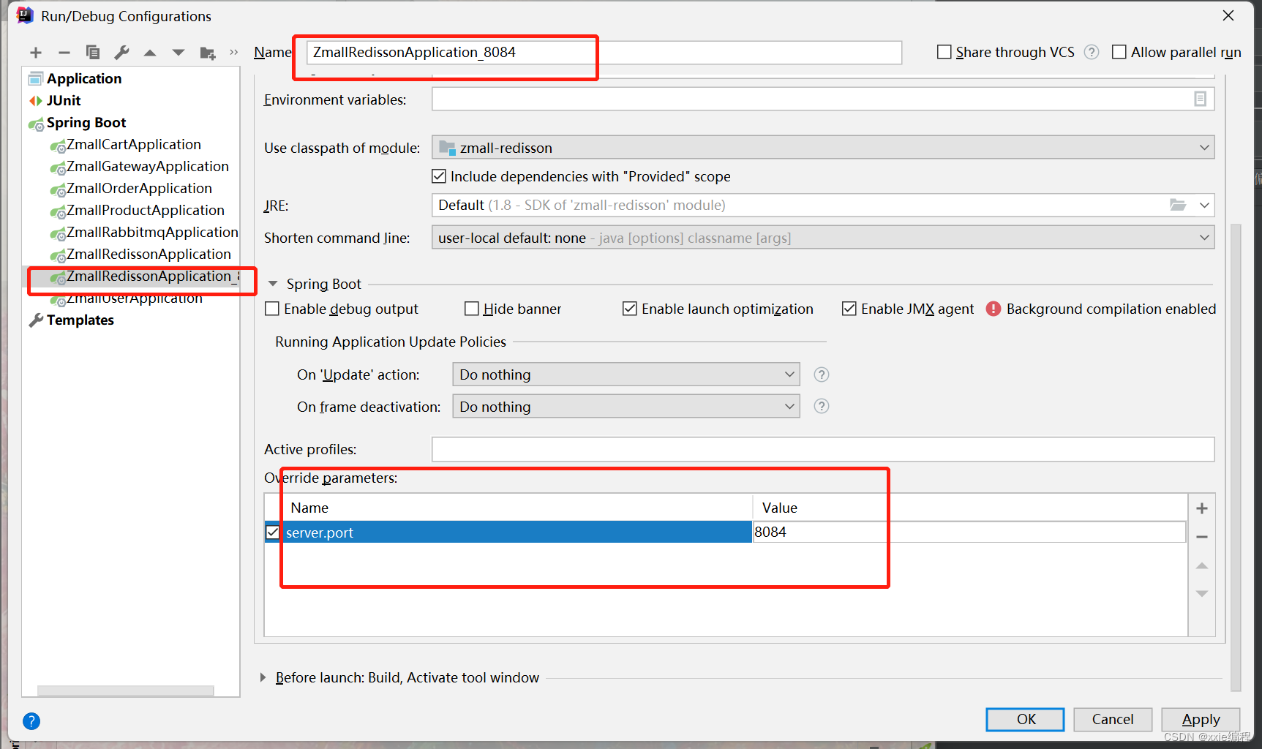Uncheck Include dependencies with "Provided" scope
The height and width of the screenshot is (749, 1262).
439,176
